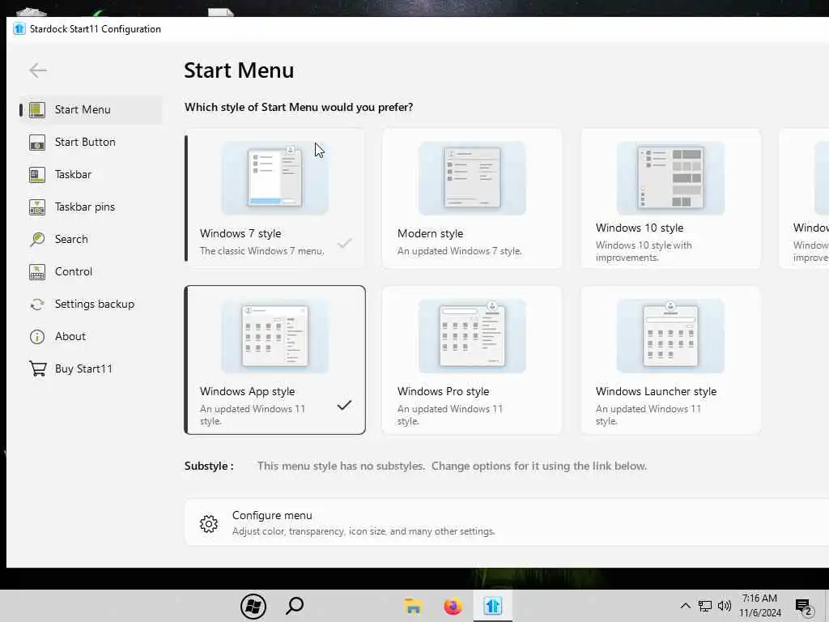Image resolution: width=829 pixels, height=622 pixels.
Task: Select the Modern style thumbnail
Action: (x=472, y=177)
